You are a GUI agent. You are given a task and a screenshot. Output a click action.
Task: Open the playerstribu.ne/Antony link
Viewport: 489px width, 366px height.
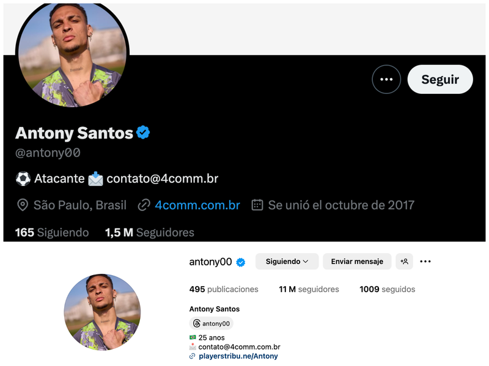click(x=238, y=356)
